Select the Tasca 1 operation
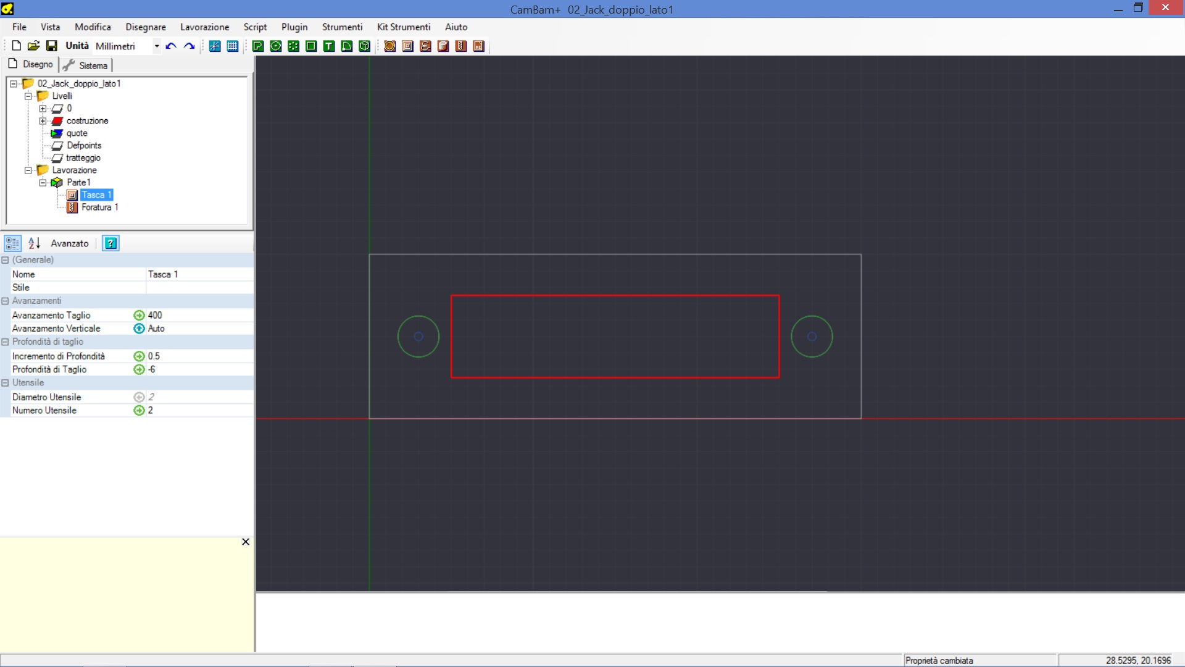 click(x=96, y=195)
